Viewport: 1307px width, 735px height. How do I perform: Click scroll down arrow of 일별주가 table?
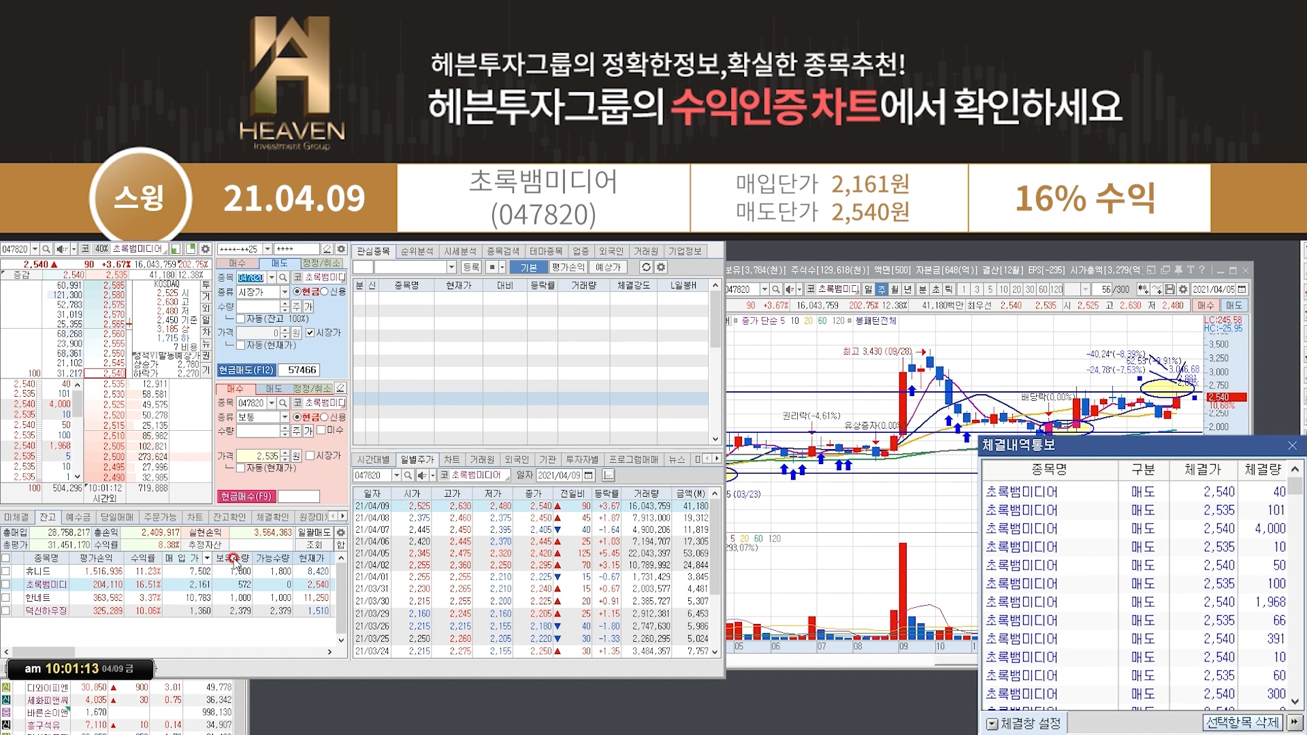click(715, 652)
